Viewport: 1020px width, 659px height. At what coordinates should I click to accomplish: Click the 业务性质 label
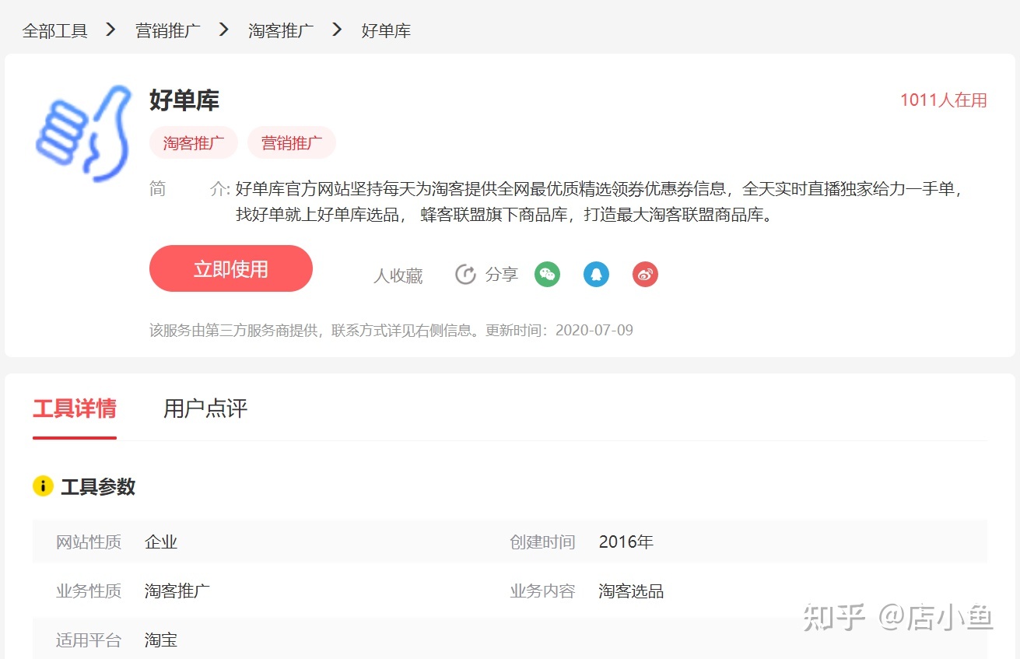(x=89, y=591)
